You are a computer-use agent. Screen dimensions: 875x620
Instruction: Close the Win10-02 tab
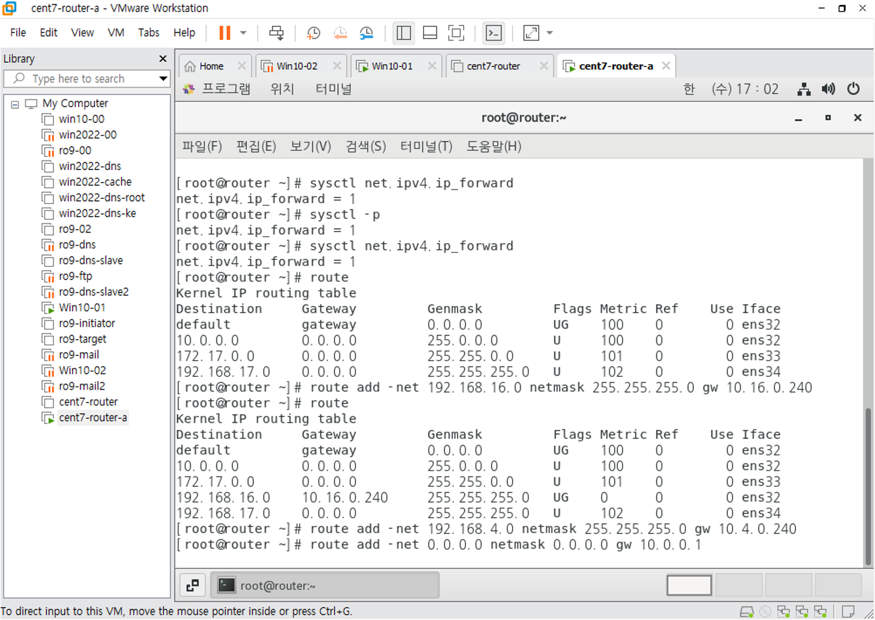click(x=337, y=66)
